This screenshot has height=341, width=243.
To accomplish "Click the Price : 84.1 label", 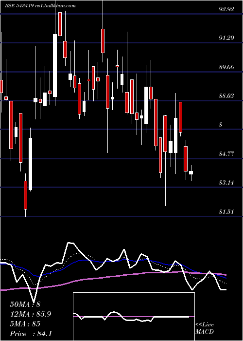I will pyautogui.click(x=31, y=333).
